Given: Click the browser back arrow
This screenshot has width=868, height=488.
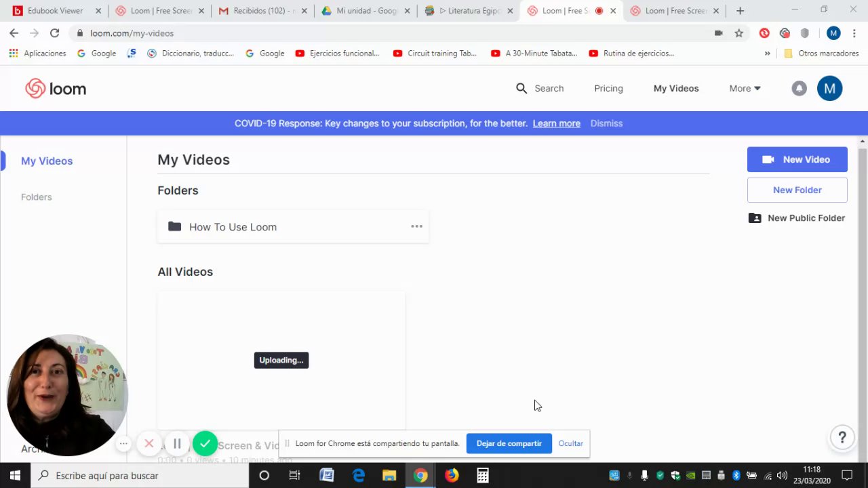Looking at the screenshot, I should pyautogui.click(x=14, y=33).
